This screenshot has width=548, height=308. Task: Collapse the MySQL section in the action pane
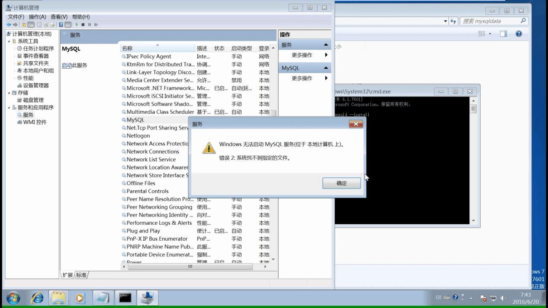point(326,67)
